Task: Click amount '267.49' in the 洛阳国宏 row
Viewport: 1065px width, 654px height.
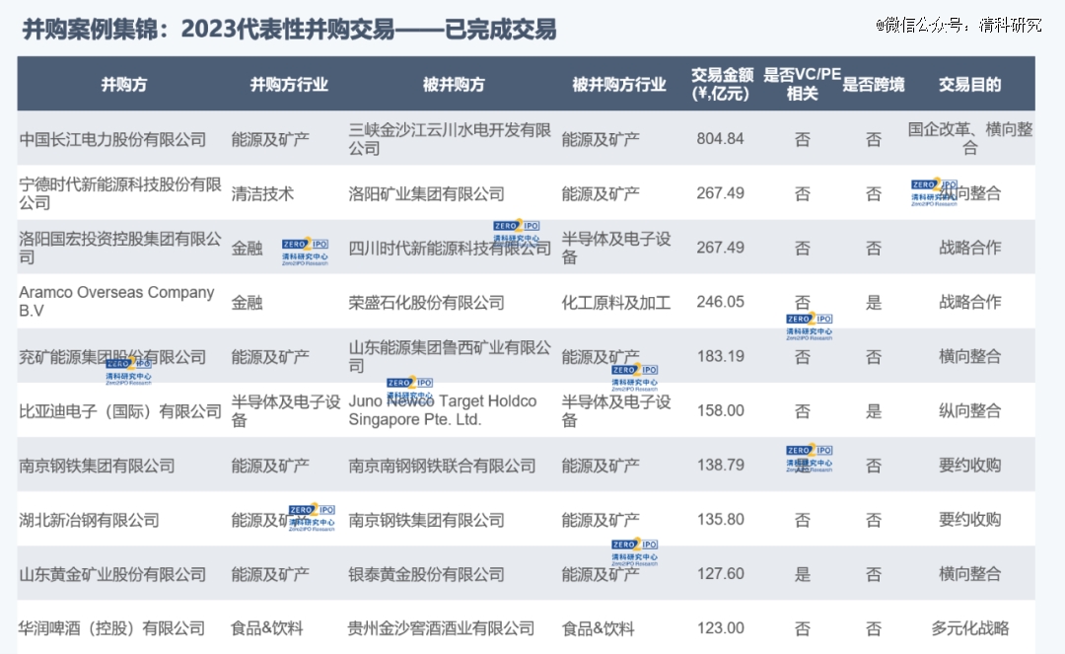Action: click(720, 248)
